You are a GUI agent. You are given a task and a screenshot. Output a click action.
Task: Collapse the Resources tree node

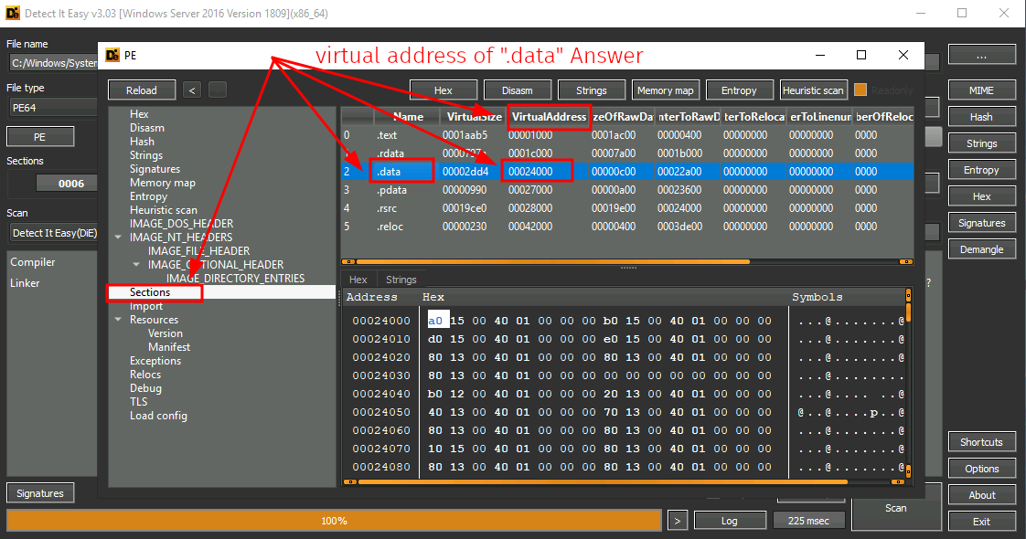click(x=119, y=320)
